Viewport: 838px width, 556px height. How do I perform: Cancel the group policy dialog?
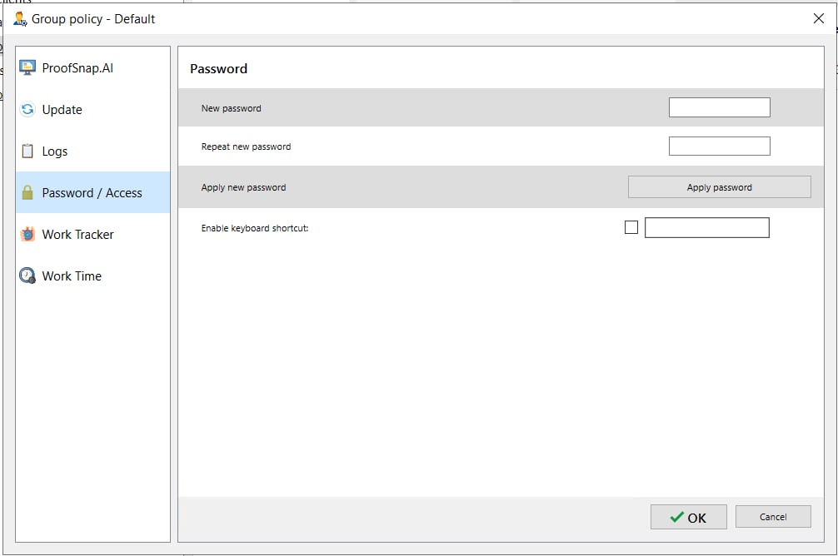pos(773,517)
